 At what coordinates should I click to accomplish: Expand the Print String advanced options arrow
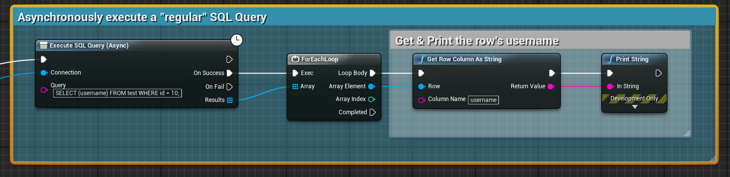pyautogui.click(x=635, y=107)
